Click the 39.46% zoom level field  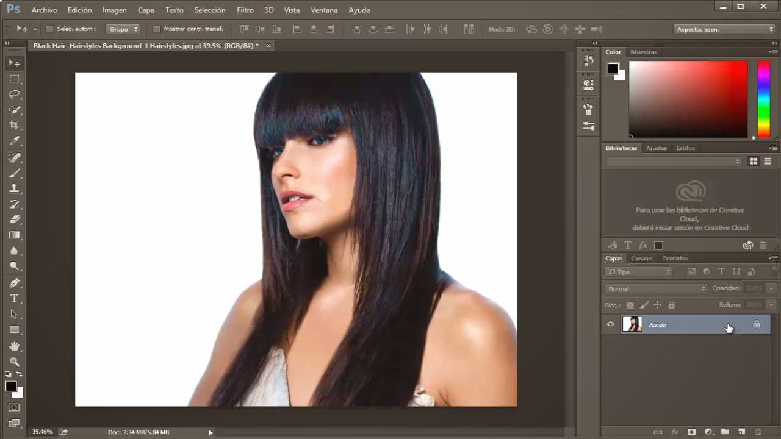(x=43, y=432)
